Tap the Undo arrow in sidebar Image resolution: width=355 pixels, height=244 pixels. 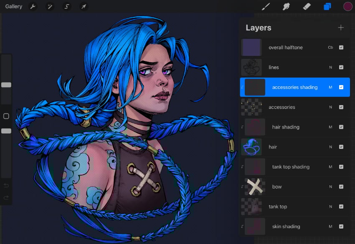point(6,186)
